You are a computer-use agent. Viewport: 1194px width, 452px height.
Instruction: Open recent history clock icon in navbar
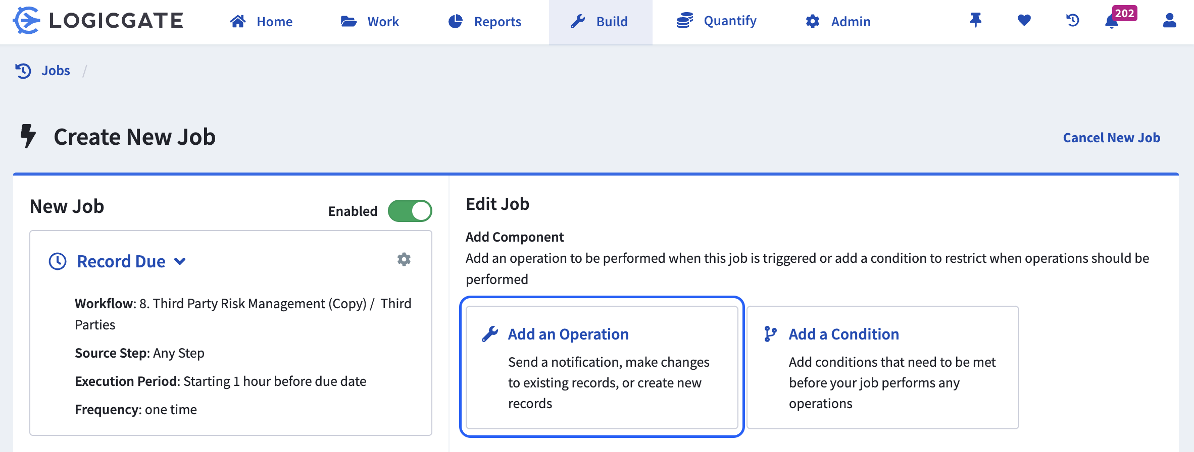[1072, 21]
